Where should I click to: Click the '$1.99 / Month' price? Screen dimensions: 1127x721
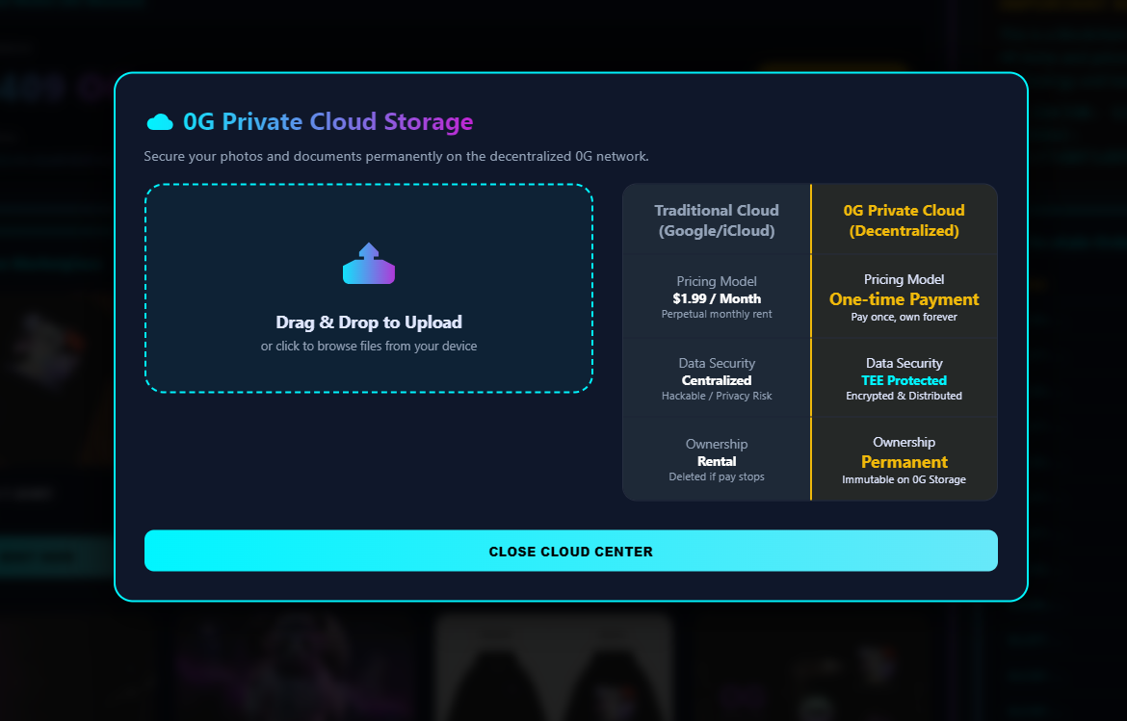click(717, 298)
